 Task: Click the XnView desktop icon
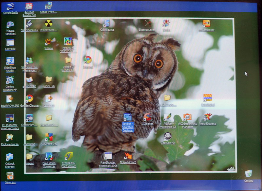click(x=48, y=42)
